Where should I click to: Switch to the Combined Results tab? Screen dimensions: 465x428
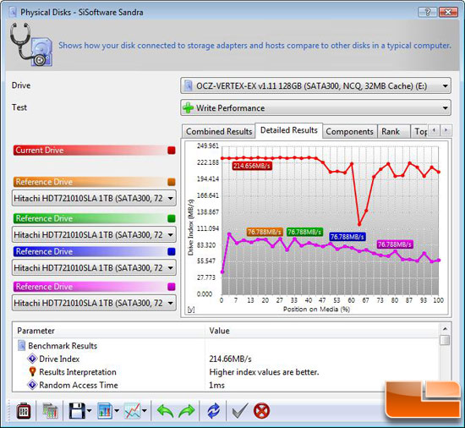(x=219, y=131)
